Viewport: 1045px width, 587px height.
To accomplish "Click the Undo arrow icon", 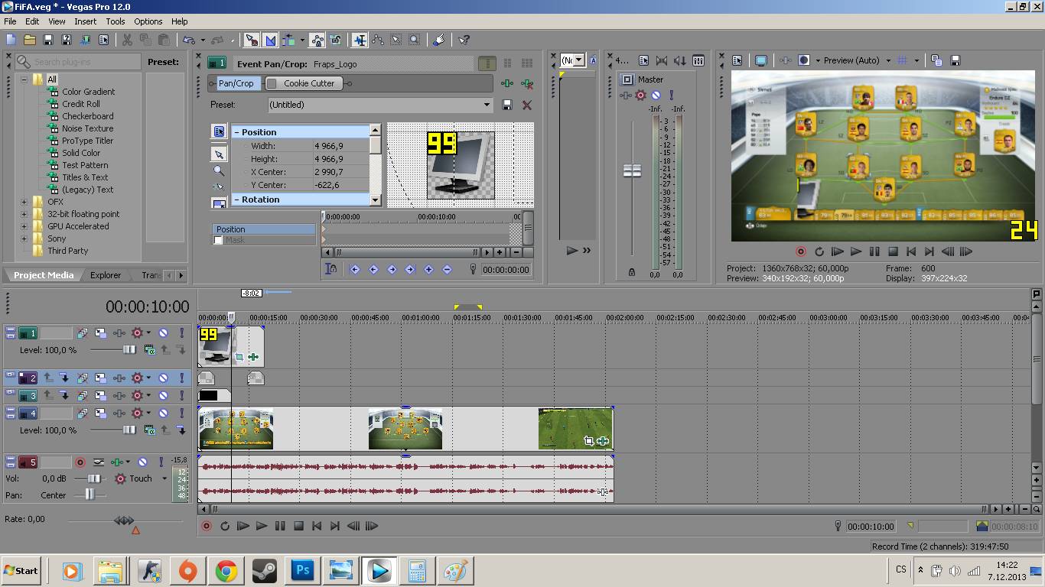I will coord(188,40).
